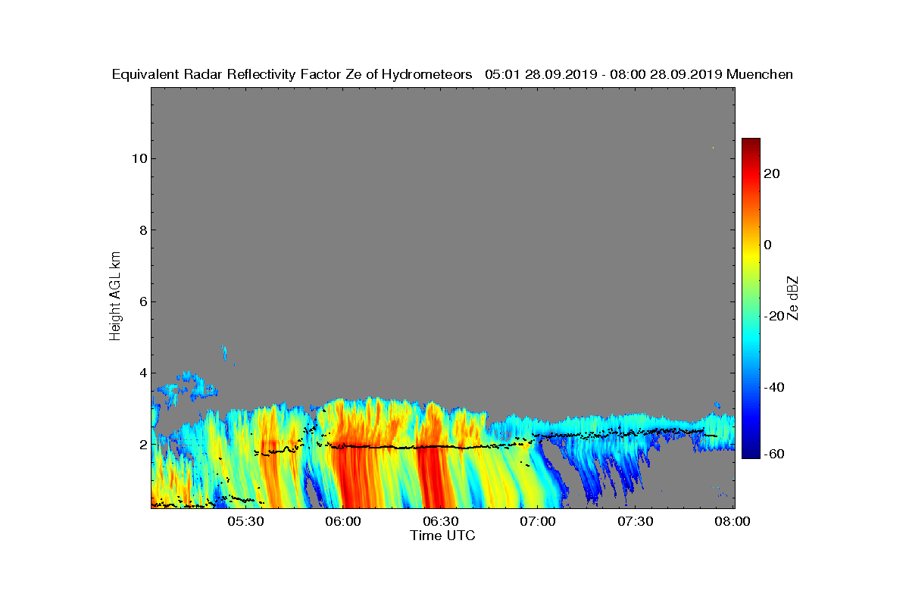Click the 06:30 time tick label

[441, 522]
